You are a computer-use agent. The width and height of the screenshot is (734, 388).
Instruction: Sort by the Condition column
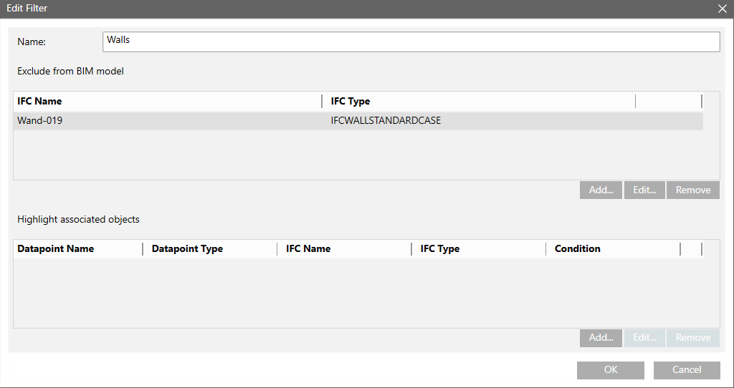(613, 249)
